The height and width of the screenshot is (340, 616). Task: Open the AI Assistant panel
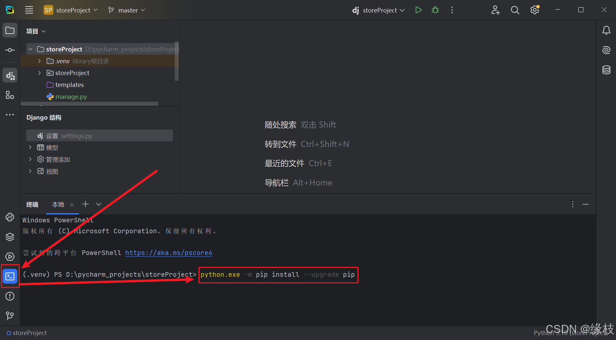coord(606,50)
